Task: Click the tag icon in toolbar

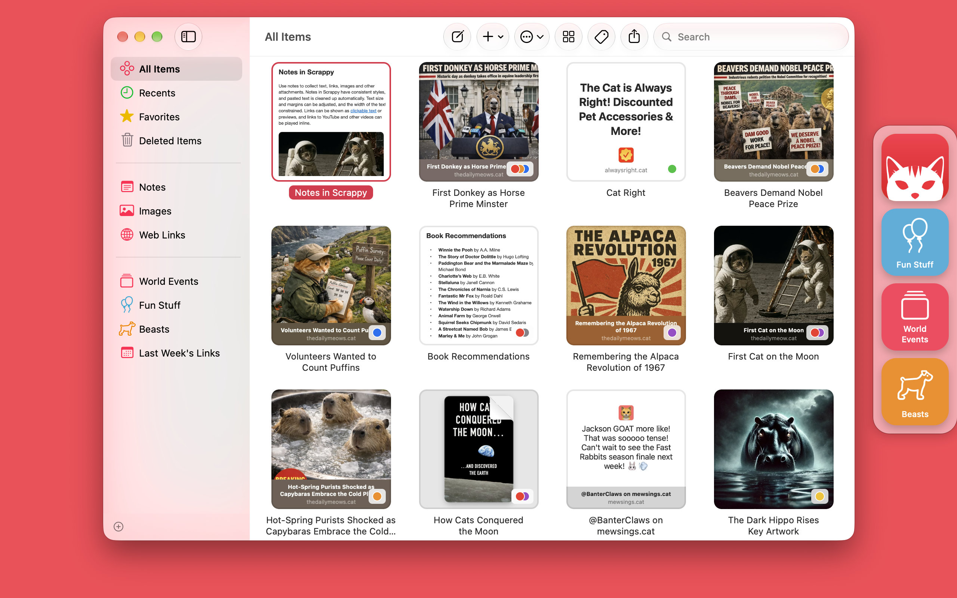Action: click(x=601, y=37)
